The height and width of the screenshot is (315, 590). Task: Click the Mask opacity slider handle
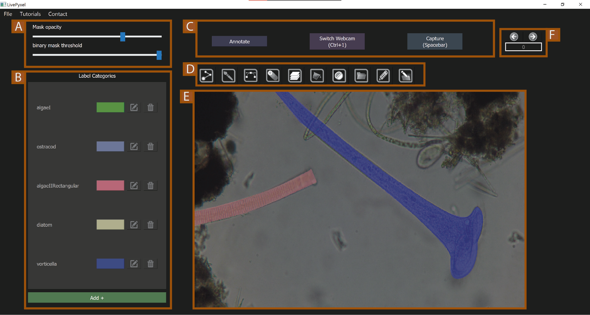123,37
